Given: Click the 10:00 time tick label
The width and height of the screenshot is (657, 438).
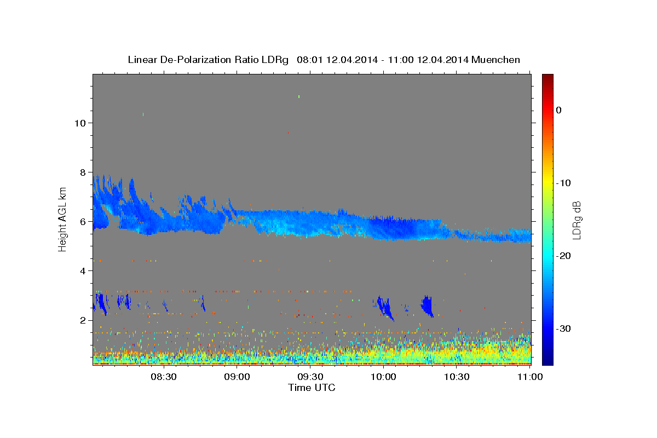Looking at the screenshot, I should (x=383, y=377).
